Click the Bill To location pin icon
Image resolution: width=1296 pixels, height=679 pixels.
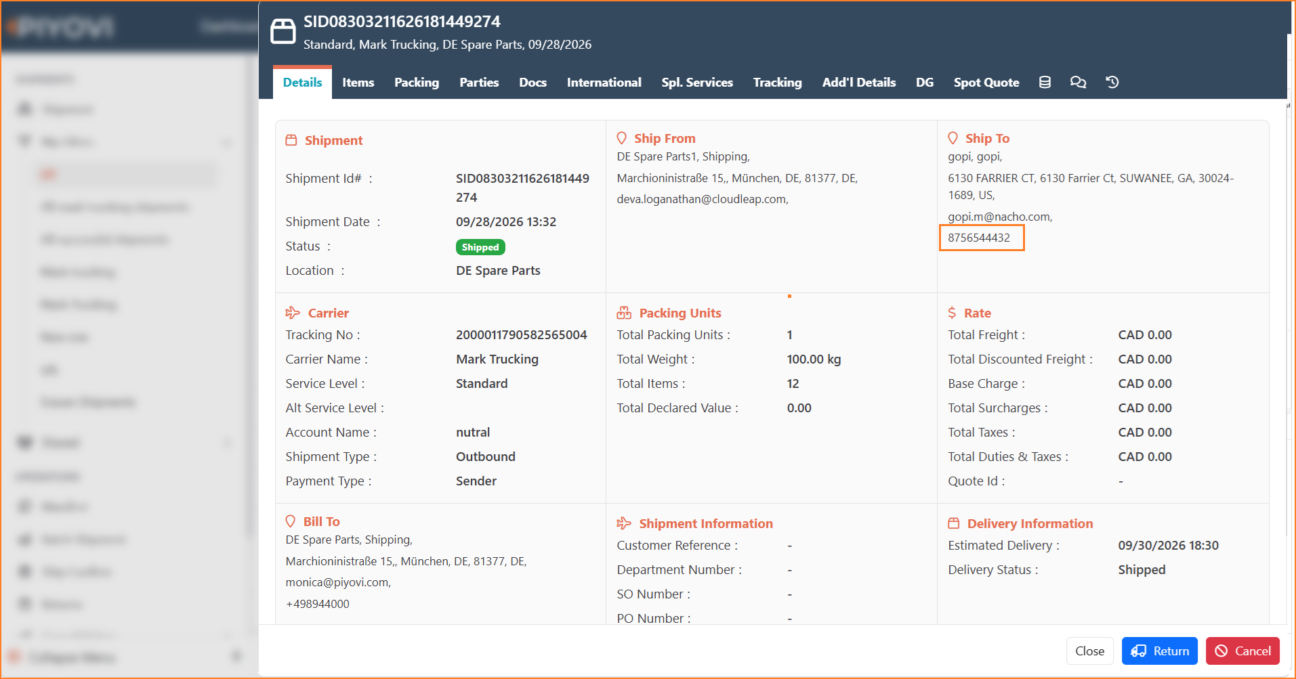[x=291, y=521]
